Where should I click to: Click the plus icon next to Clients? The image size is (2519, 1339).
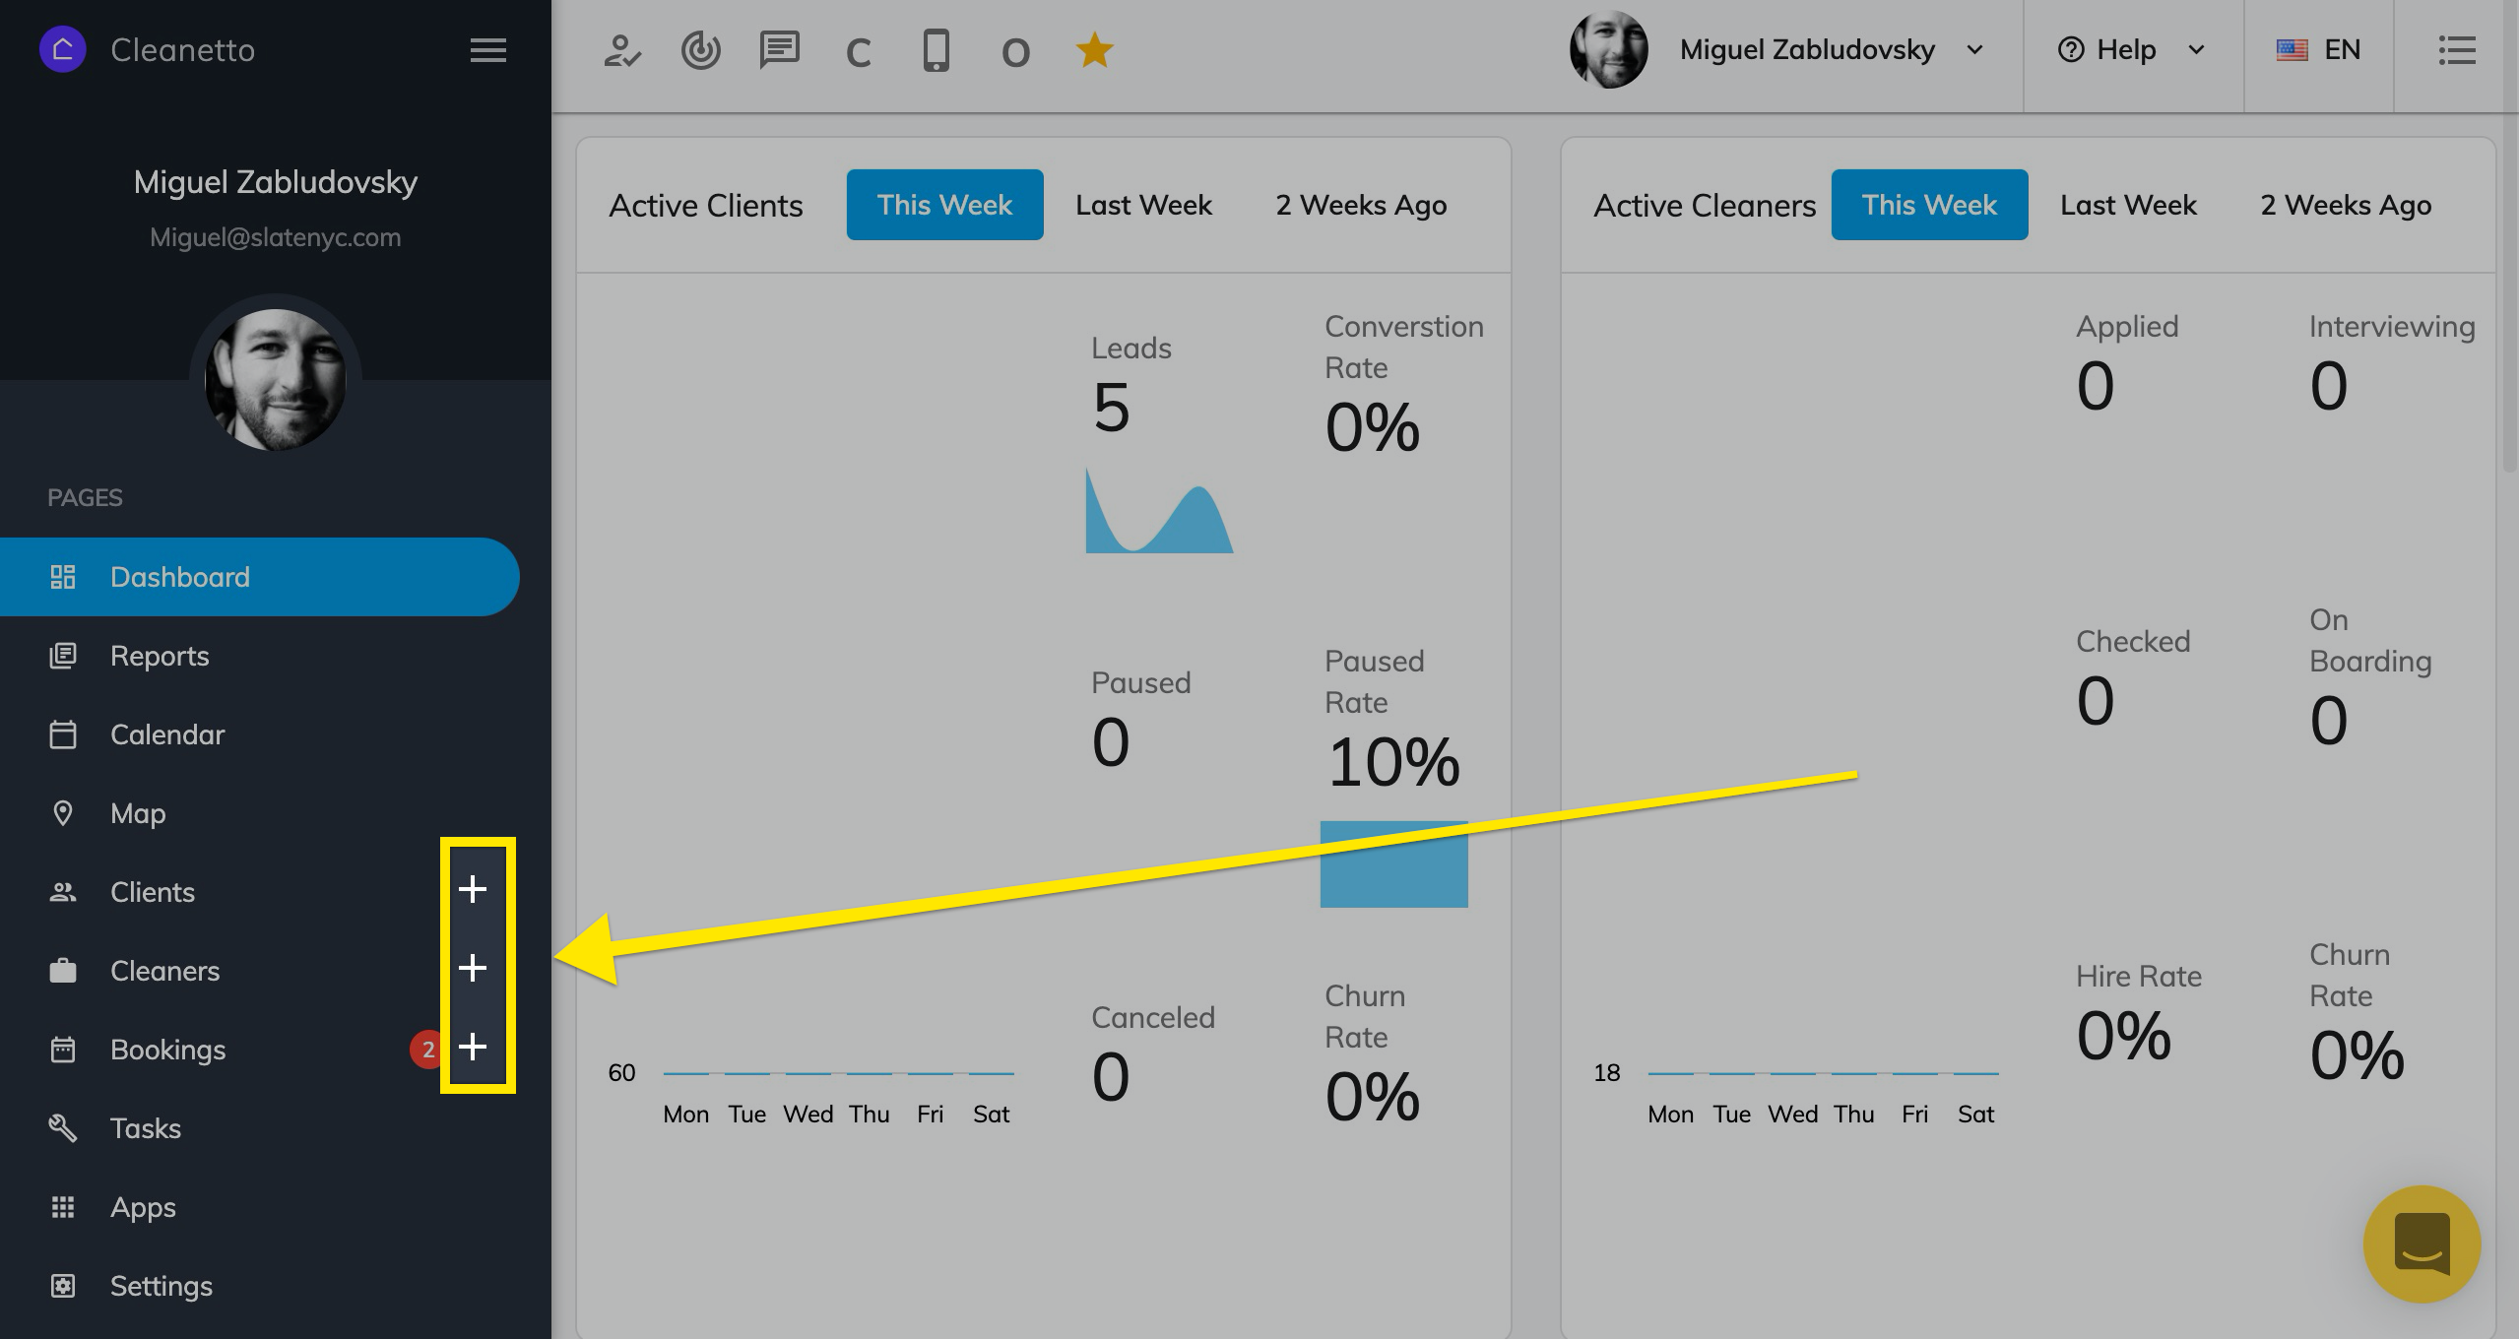473,889
